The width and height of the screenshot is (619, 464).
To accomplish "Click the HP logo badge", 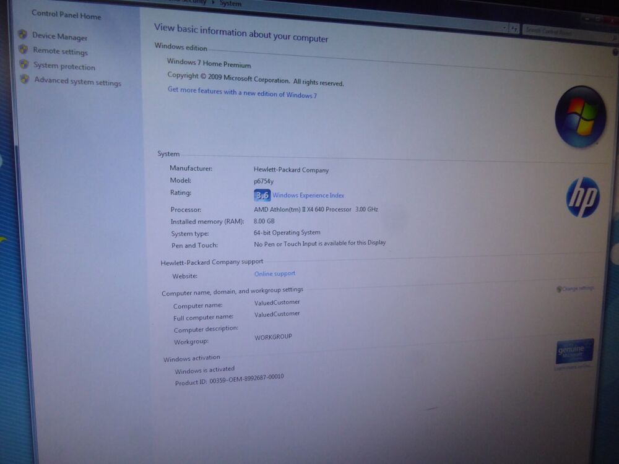I will tap(583, 197).
